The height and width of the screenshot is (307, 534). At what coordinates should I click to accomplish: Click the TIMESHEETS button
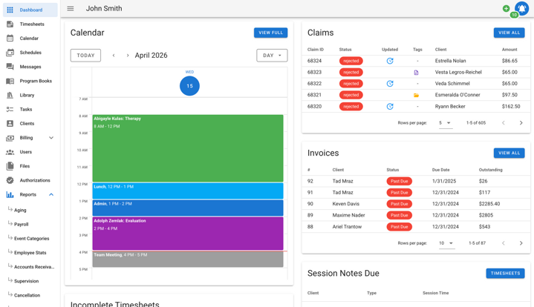pos(505,274)
